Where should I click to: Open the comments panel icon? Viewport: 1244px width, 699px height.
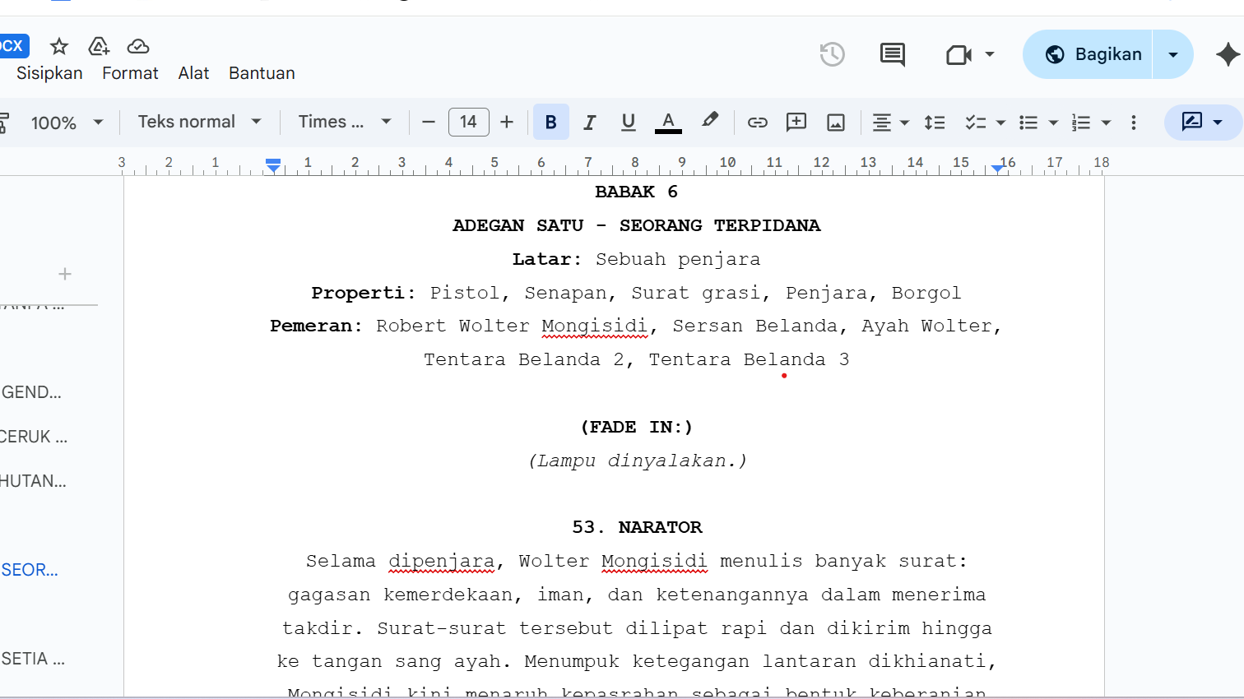892,54
